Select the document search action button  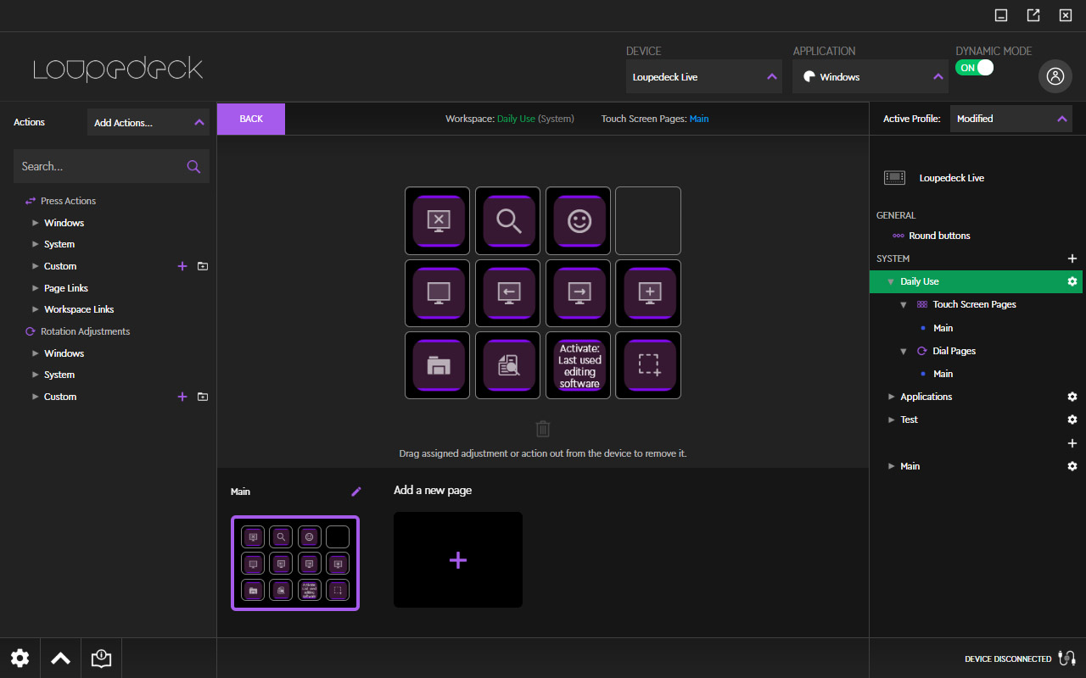507,365
